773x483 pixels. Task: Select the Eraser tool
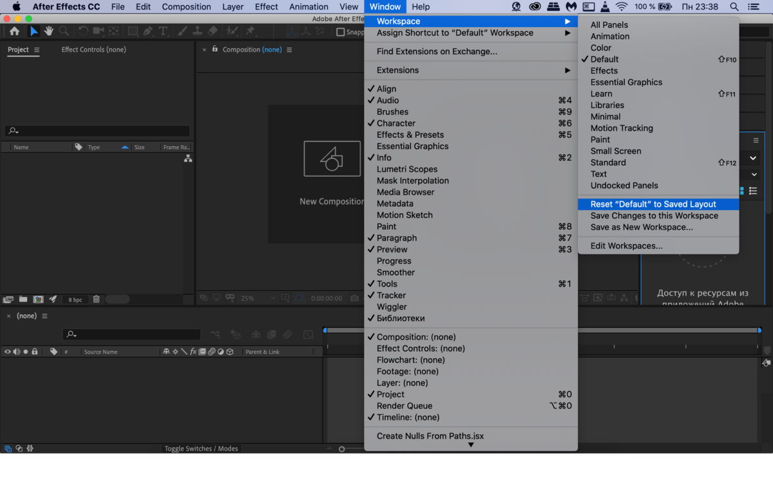(213, 31)
